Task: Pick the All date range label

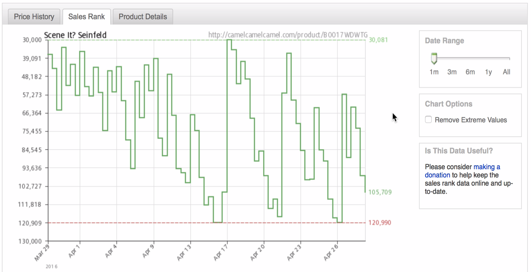Action: [x=506, y=72]
